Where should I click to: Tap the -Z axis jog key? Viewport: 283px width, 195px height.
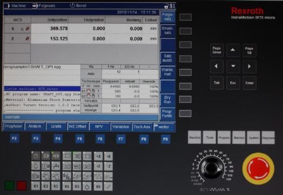(x=109, y=166)
